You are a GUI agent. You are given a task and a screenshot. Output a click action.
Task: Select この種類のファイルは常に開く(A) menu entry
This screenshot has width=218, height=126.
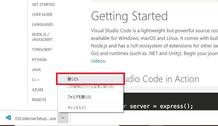tap(90, 87)
